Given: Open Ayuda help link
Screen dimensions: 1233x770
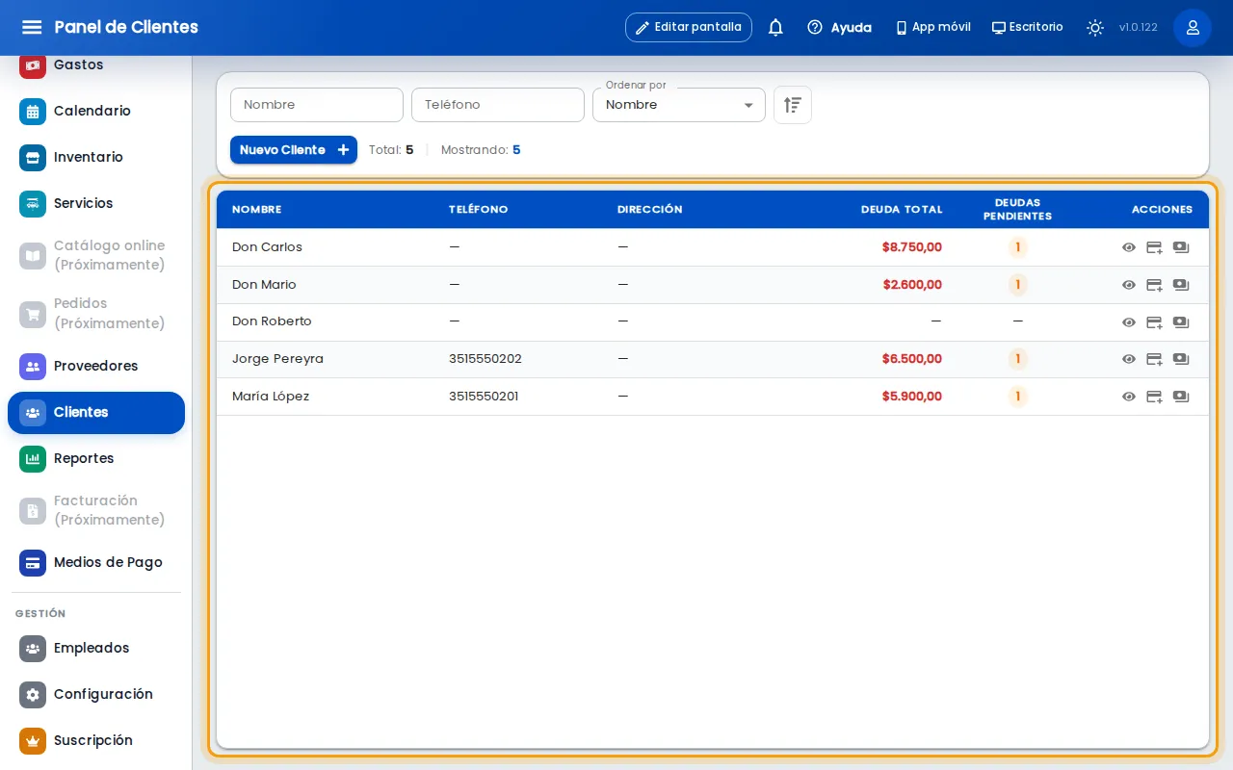Looking at the screenshot, I should coord(839,27).
